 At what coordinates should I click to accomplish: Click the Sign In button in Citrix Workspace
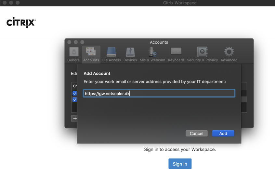[180, 164]
